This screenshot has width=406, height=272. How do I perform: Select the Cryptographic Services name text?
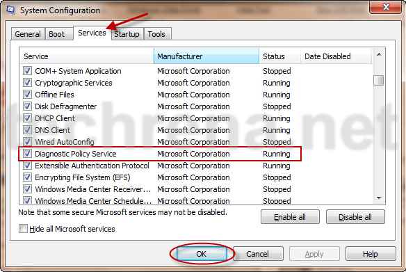click(x=74, y=83)
